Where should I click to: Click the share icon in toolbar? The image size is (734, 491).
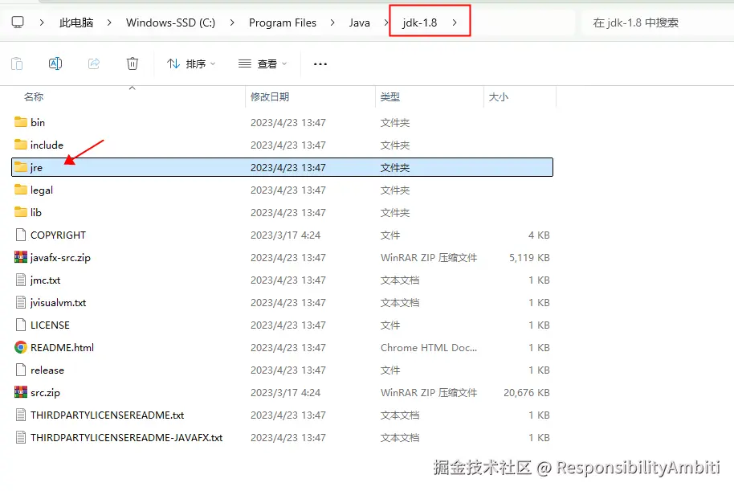[x=94, y=63]
